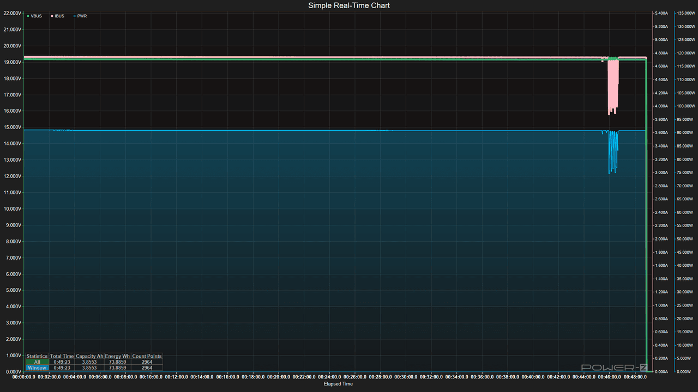698x392 pixels.
Task: Click the green VBUS vertical drop at chart end
Action: coord(646,216)
